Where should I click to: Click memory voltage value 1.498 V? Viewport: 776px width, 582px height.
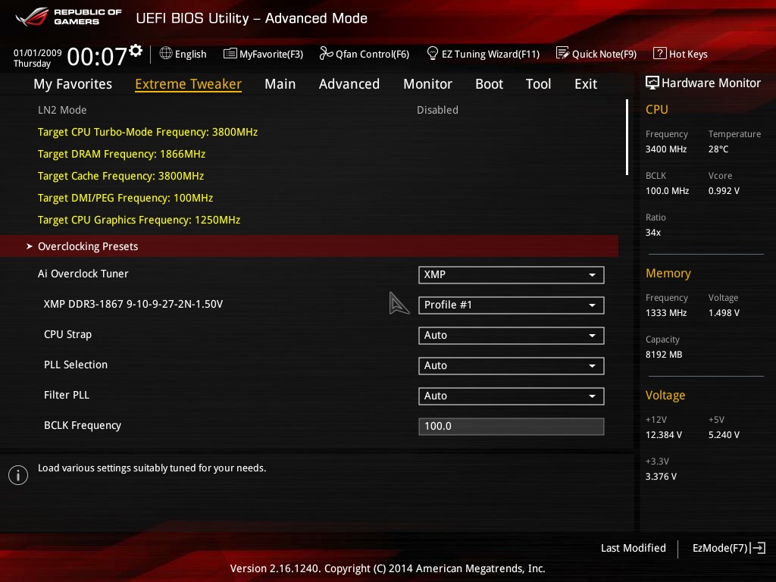pos(724,313)
